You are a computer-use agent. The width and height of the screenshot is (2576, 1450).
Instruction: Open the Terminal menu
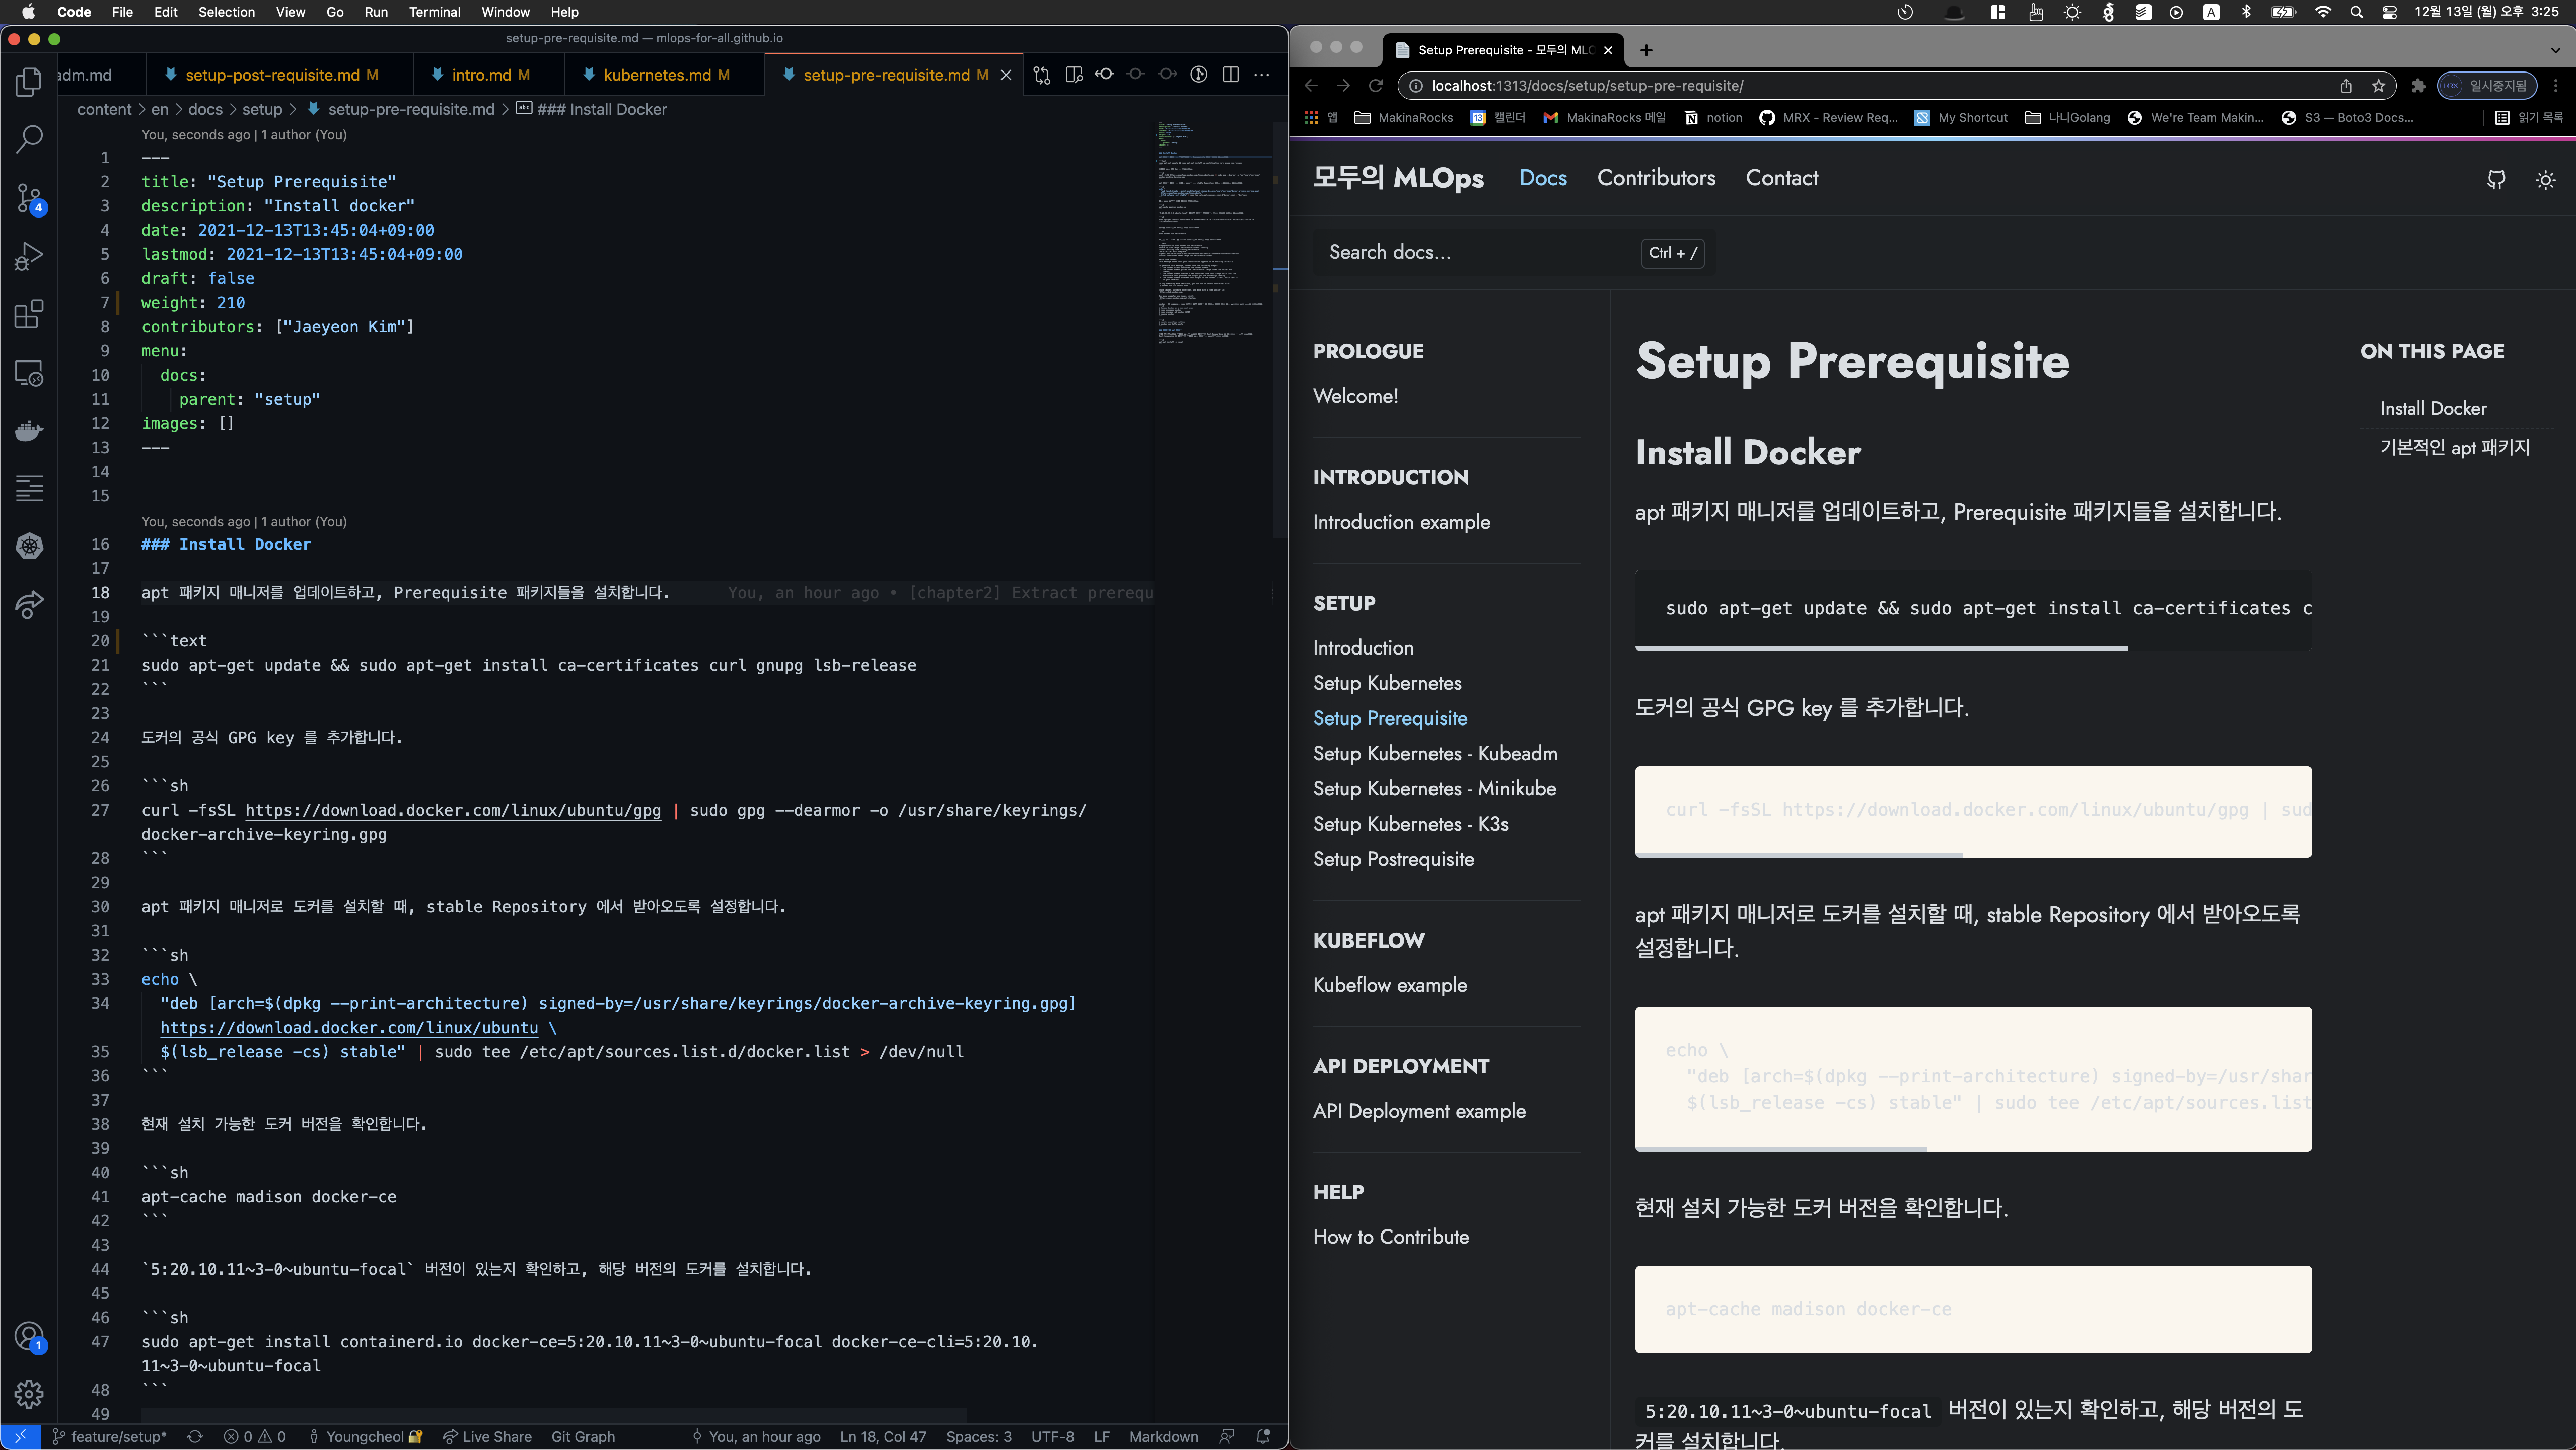(x=434, y=12)
